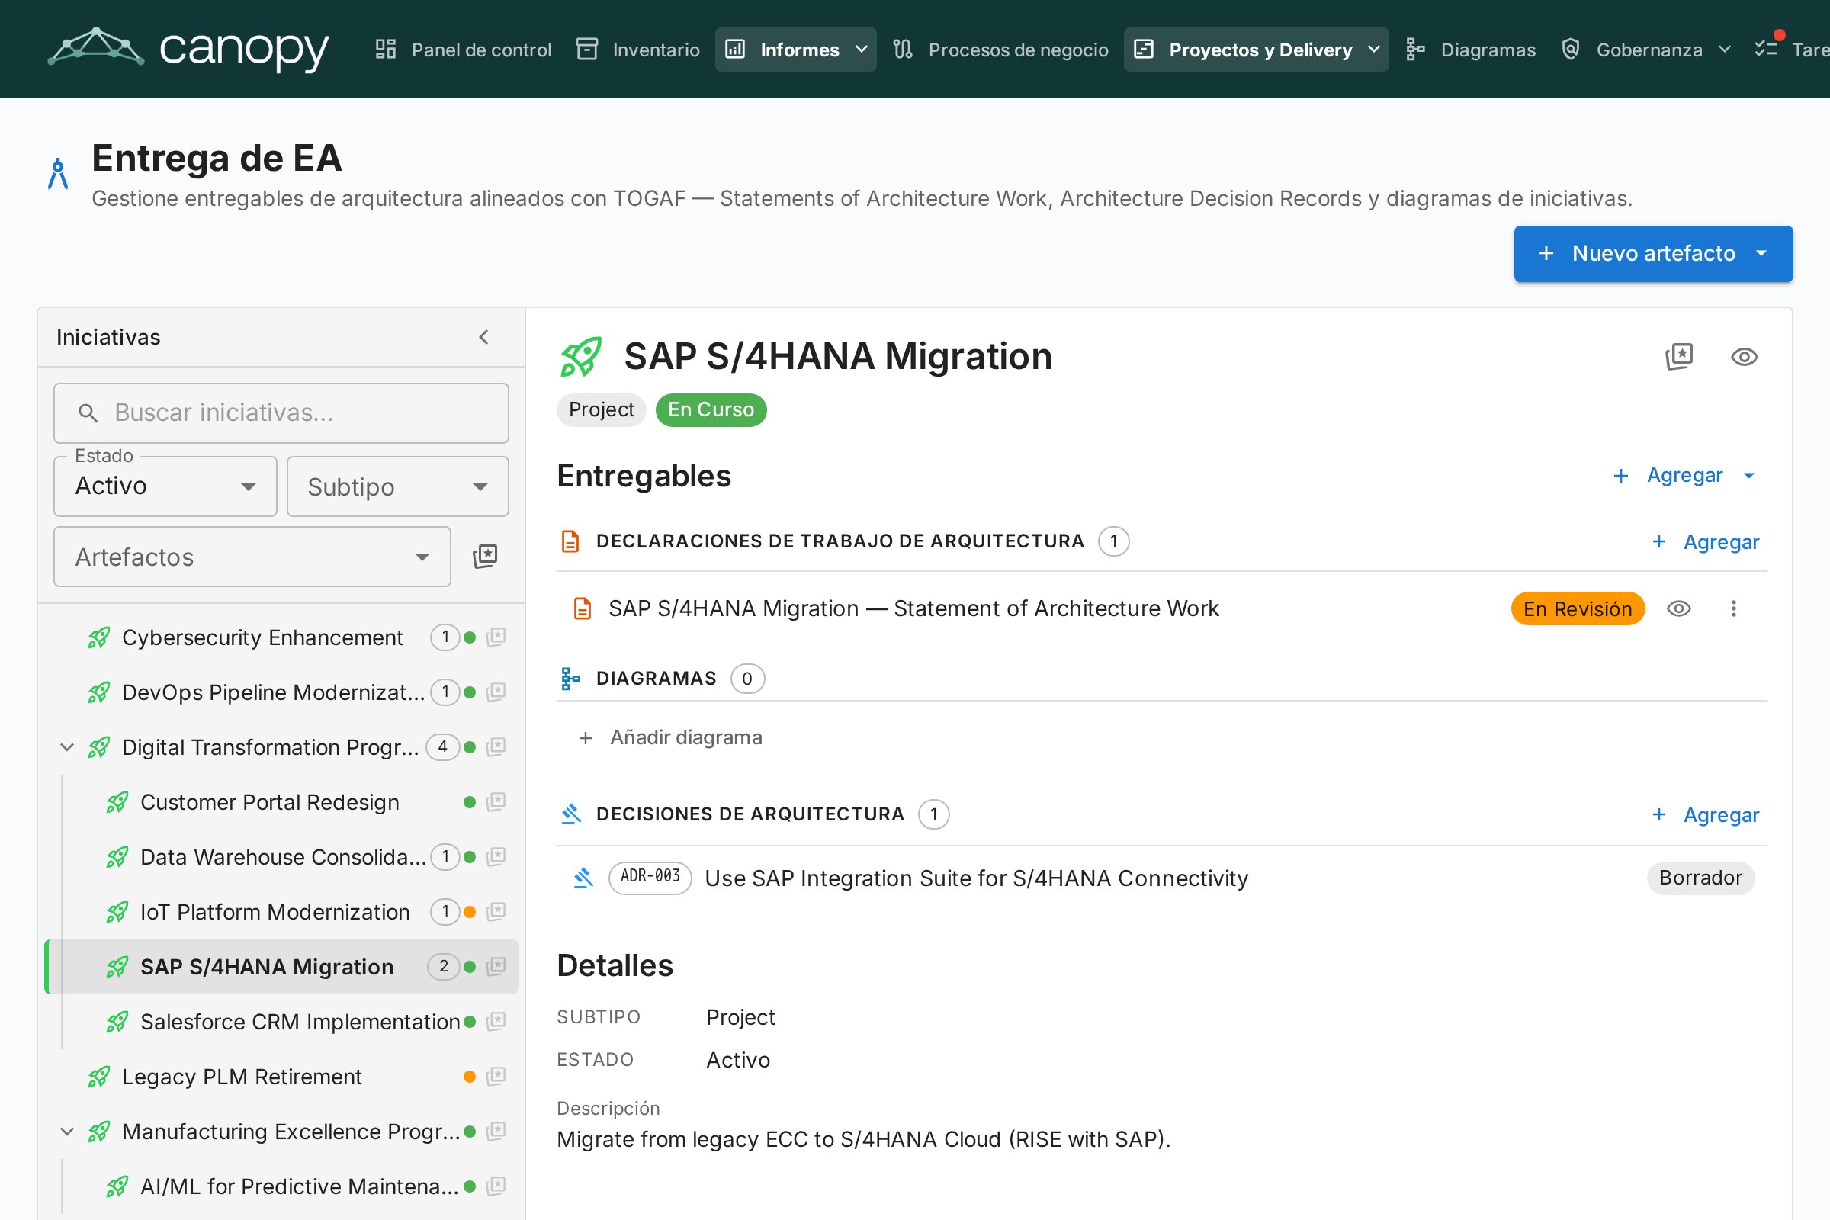Screen dimensions: 1830x1220
Task: Click bookmark icon on AI/ML Predictive Maintenance row
Action: tap(496, 1186)
